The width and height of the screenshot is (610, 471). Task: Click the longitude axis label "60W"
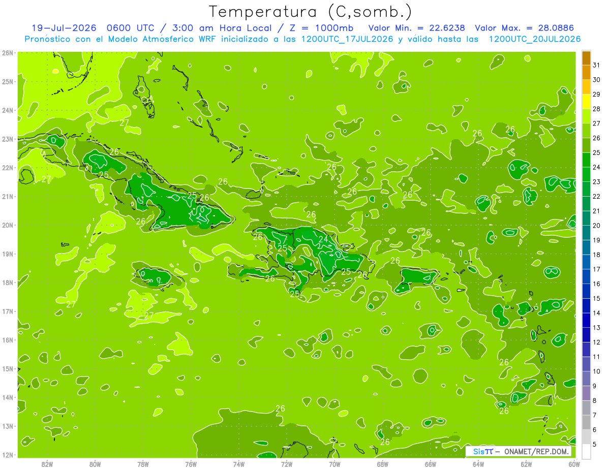point(574,464)
